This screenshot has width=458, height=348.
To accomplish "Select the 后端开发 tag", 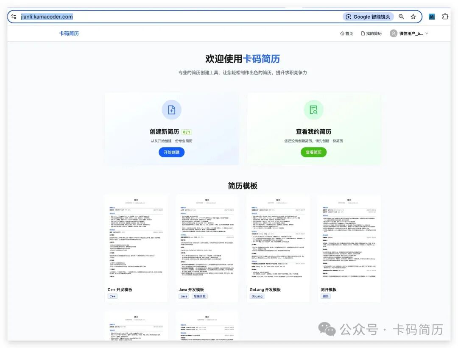I will (x=199, y=296).
